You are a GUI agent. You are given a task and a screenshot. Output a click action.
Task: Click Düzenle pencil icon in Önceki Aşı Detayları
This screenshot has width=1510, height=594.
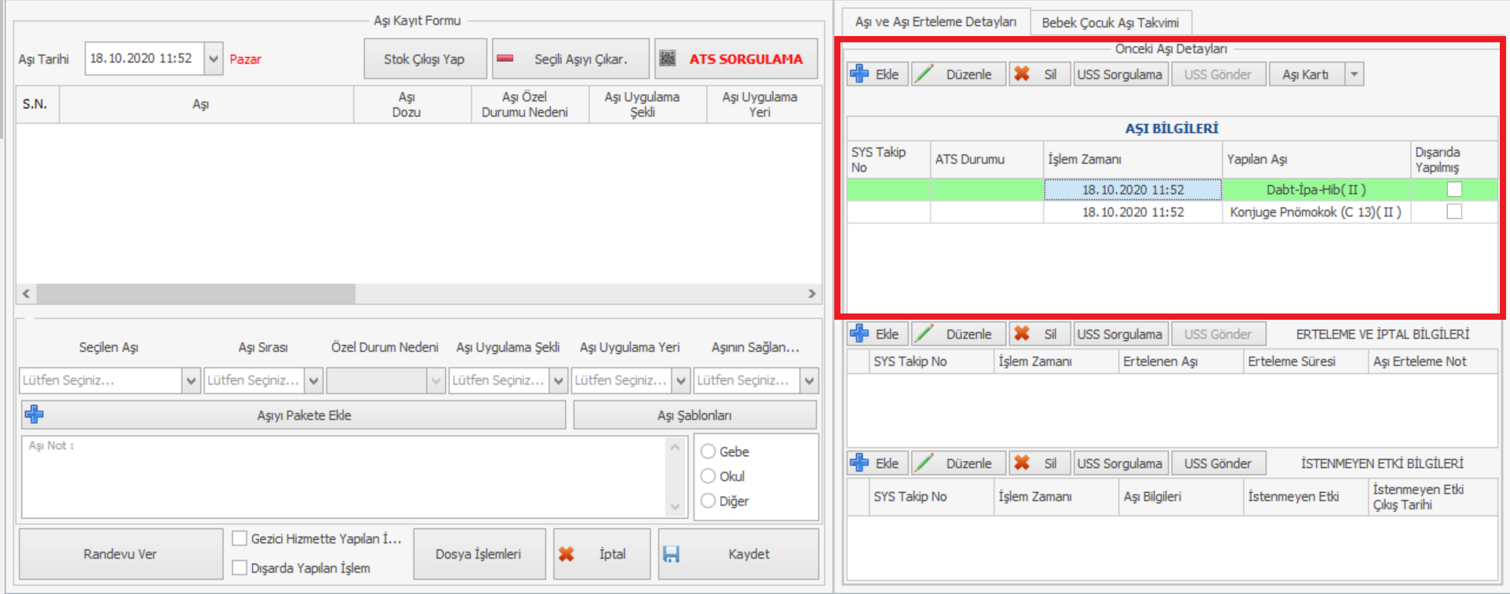pos(925,74)
